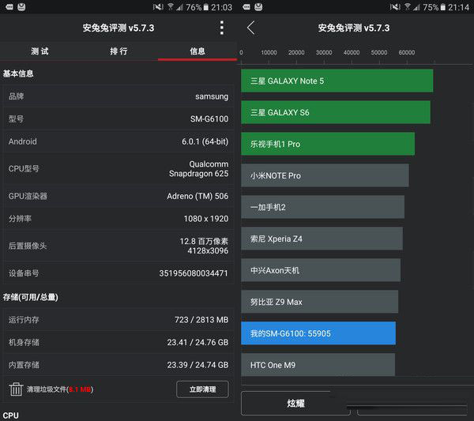Tap the 品牌 samsung row
Screen dimensions: 474x421
coord(118,96)
